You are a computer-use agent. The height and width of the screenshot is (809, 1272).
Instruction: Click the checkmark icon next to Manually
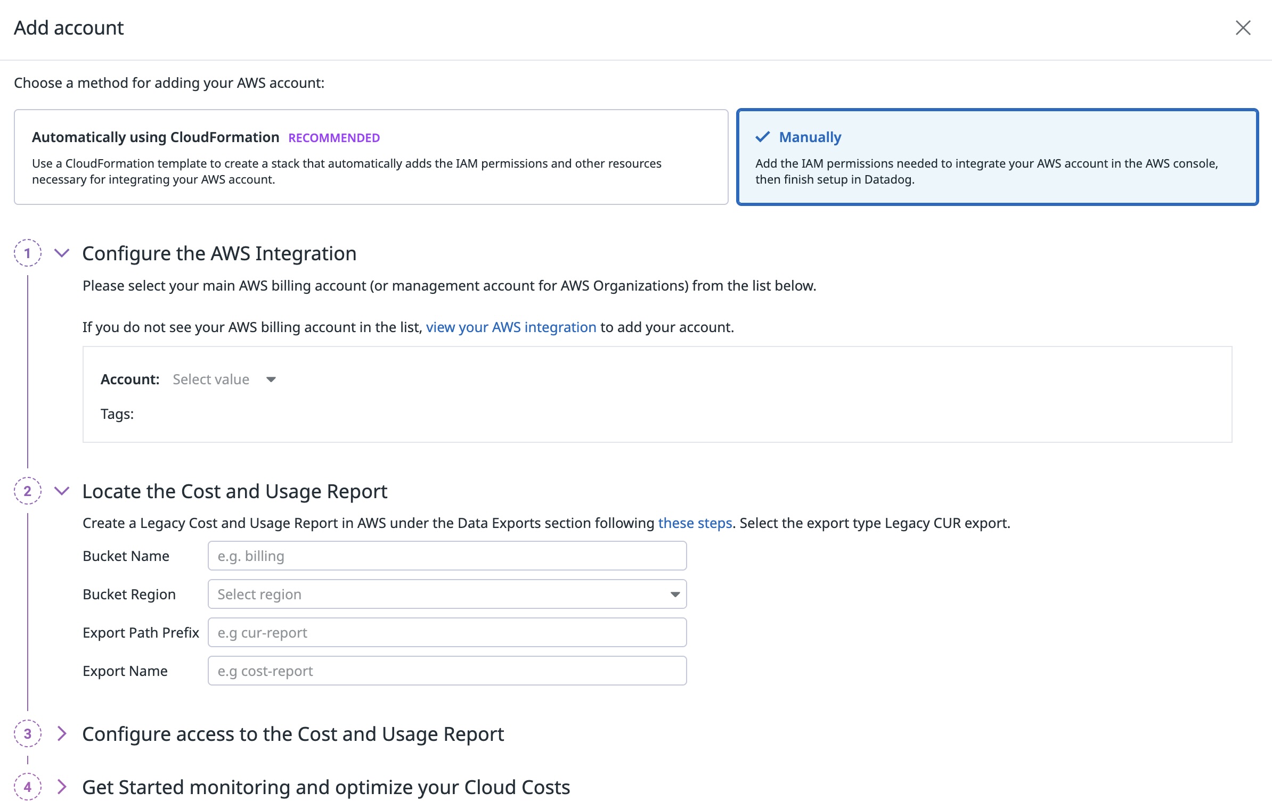coord(763,137)
